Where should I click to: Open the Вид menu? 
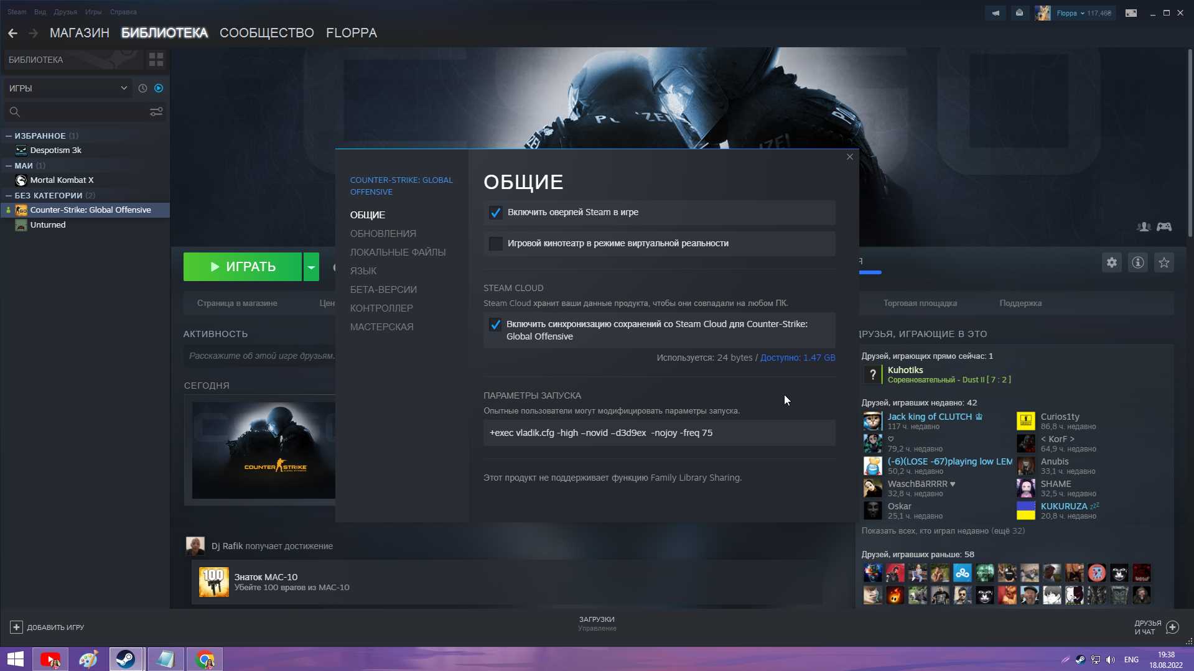(40, 12)
